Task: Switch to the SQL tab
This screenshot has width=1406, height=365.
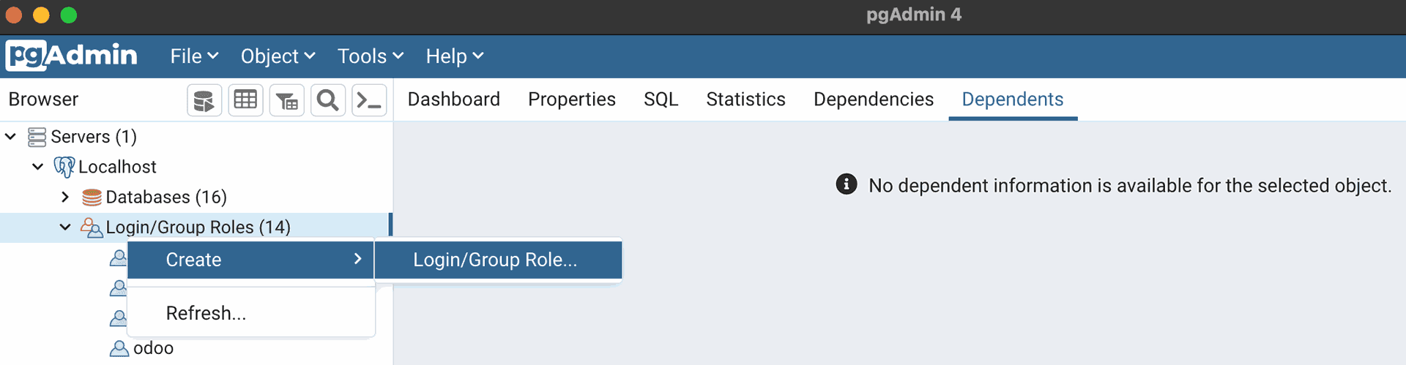Action: (661, 99)
